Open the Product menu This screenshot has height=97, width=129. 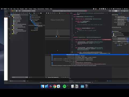(x=30, y=9)
